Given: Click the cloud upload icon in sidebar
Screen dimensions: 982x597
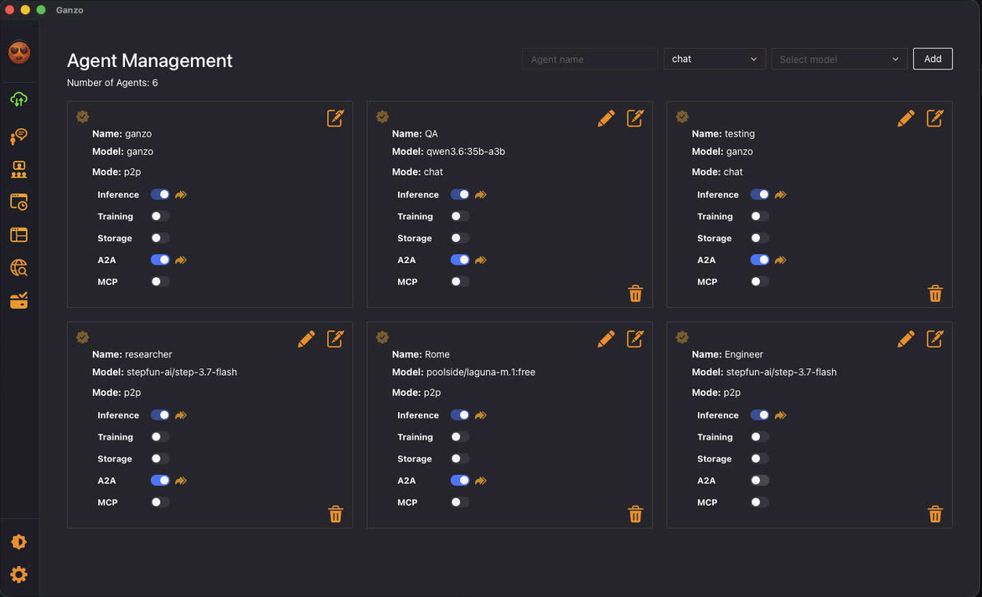Looking at the screenshot, I should (x=18, y=99).
